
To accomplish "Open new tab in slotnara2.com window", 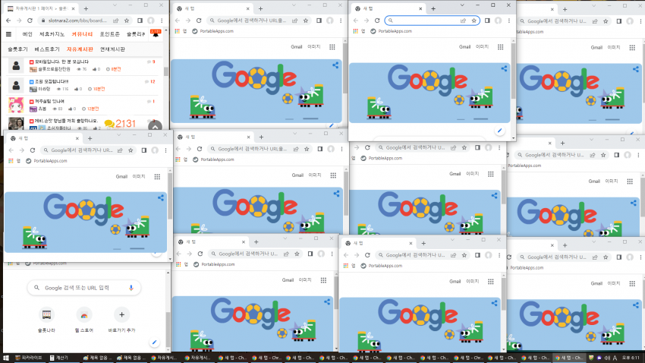I will (x=86, y=8).
